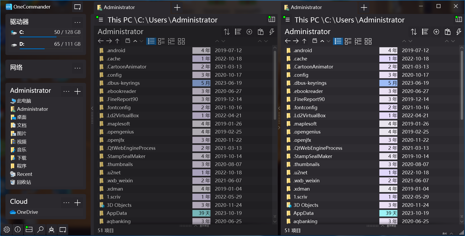Click Users segment in right pane path
465x236 pixels.
345,20
